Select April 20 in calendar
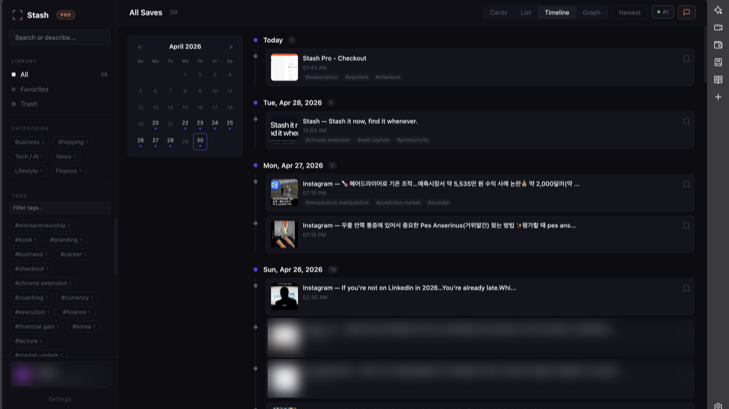Image resolution: width=729 pixels, height=409 pixels. (x=155, y=124)
